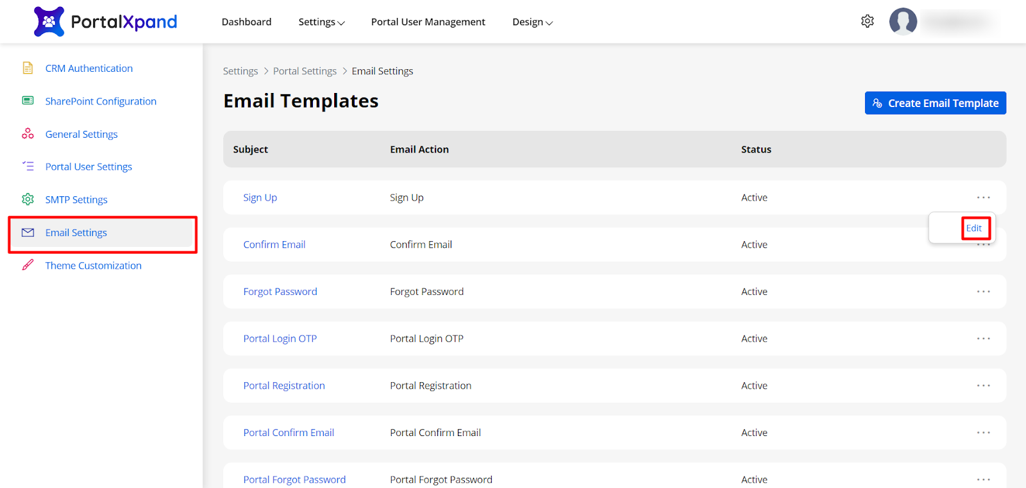The height and width of the screenshot is (488, 1026).
Task: Select Edit in the Sign Up popup menu
Action: point(973,228)
